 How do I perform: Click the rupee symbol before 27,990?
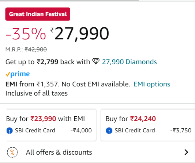[x=52, y=30]
